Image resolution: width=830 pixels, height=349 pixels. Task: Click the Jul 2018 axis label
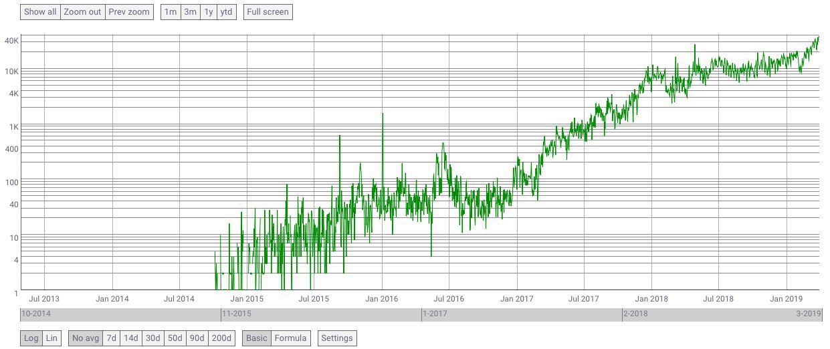(x=718, y=299)
